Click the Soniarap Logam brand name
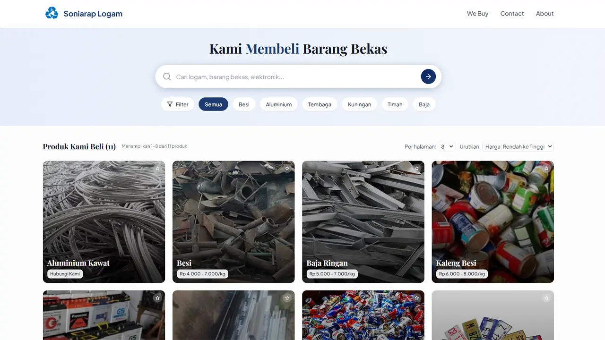The width and height of the screenshot is (605, 340). (93, 14)
